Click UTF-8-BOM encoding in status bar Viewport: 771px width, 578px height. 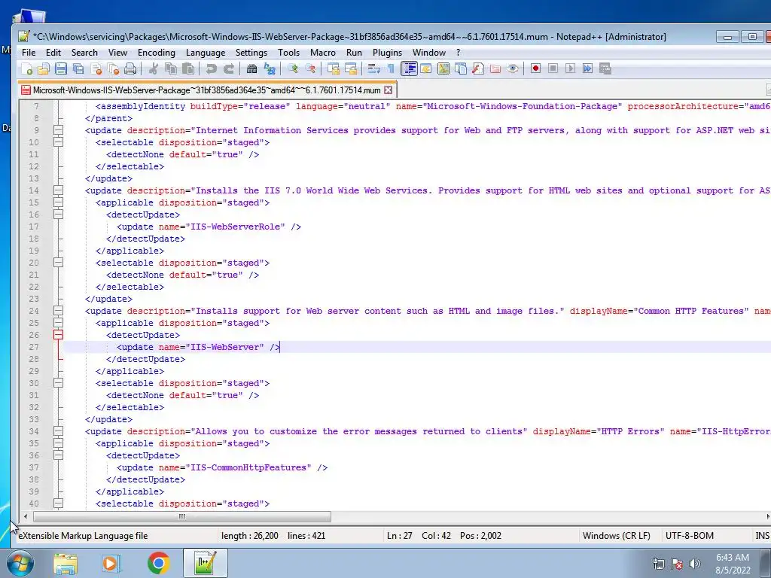[x=690, y=536]
